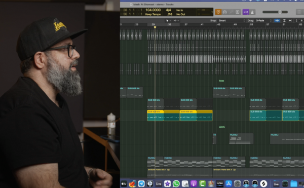Open the pointer tool menu

[168, 21]
